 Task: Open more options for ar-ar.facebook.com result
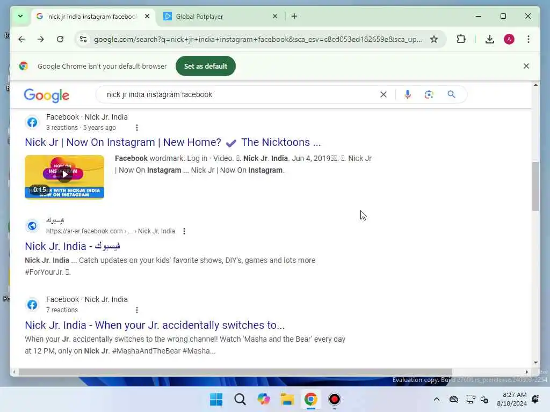[x=184, y=231]
